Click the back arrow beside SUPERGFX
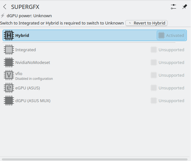This screenshot has width=191, height=161. pos(4,7)
